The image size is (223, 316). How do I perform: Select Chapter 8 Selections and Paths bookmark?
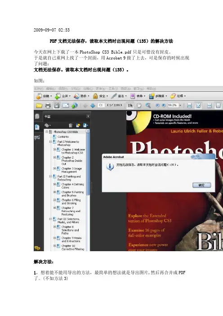[70, 230]
